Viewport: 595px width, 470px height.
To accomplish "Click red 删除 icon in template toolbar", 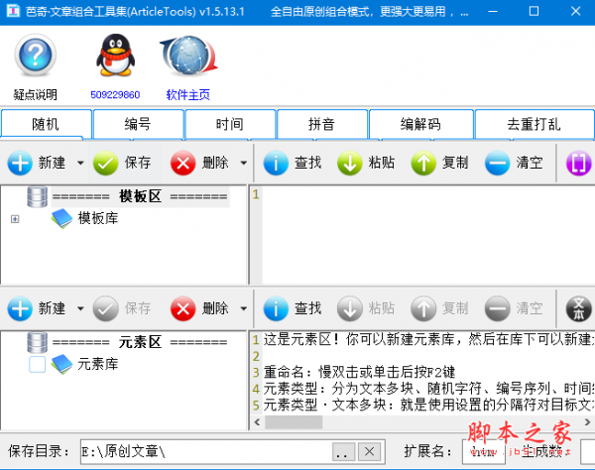I will pyautogui.click(x=182, y=164).
